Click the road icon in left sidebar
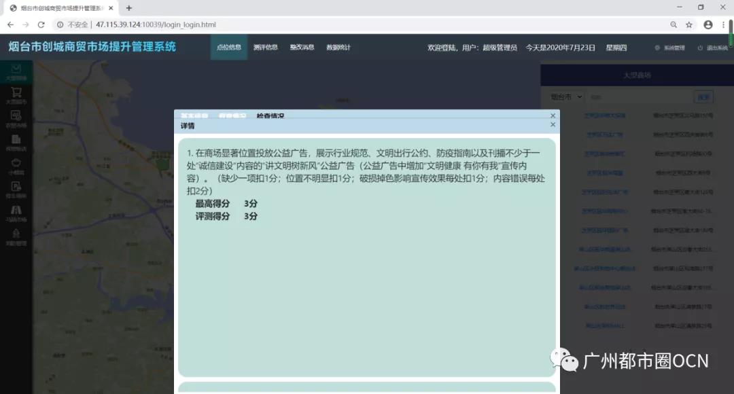This screenshot has height=394, width=734. [x=16, y=210]
